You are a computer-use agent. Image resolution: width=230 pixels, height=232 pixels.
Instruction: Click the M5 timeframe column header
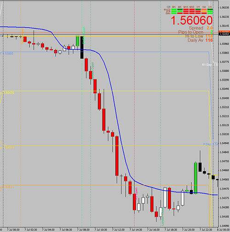(x=180, y=7)
